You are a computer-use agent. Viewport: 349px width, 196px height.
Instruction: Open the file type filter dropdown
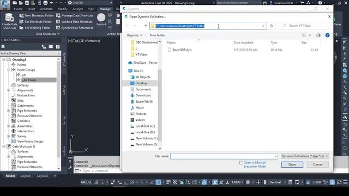305,156
